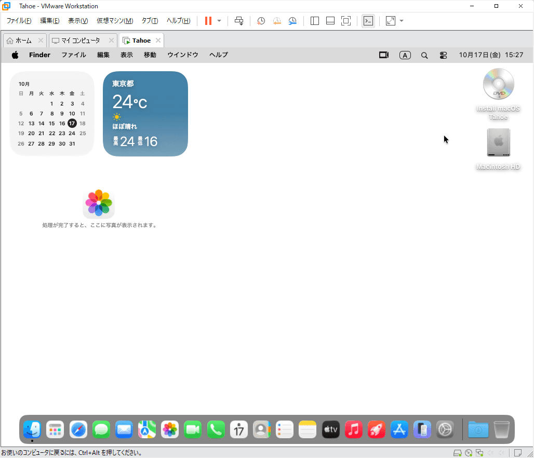534x458 pixels.
Task: Click the Spotlight search magnifier
Action: pos(424,55)
